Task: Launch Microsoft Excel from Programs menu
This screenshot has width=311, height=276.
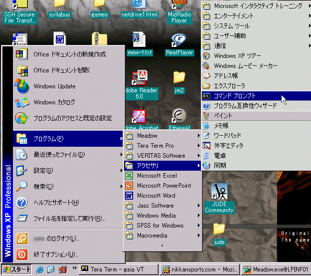Action: [x=156, y=176]
